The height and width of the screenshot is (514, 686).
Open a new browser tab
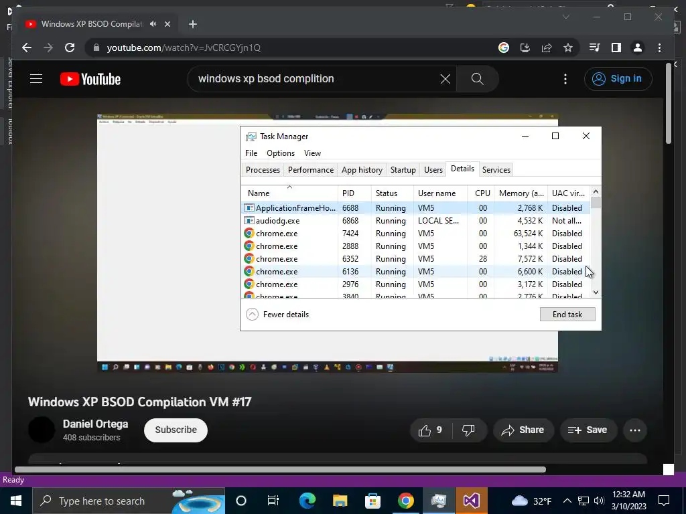pos(193,24)
